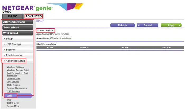The height and width of the screenshot is (109, 185).
Task: Click the Protocol column header
Action: point(84,47)
